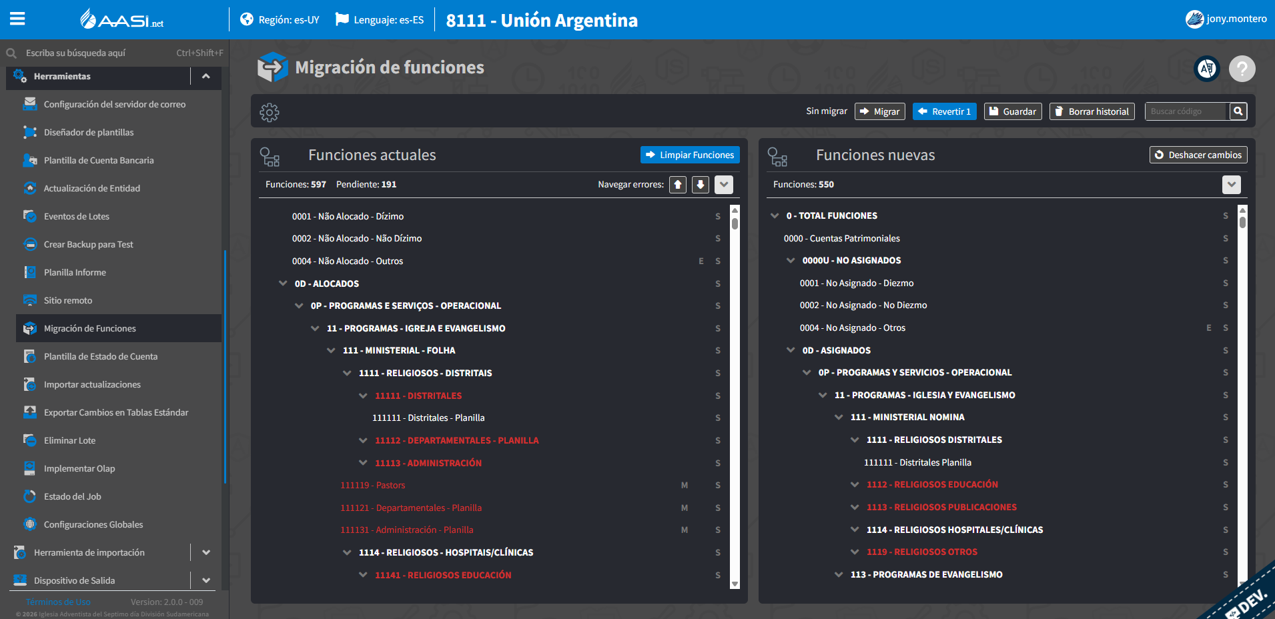The width and height of the screenshot is (1275, 619).
Task: Navigate to next error down arrow
Action: (701, 185)
